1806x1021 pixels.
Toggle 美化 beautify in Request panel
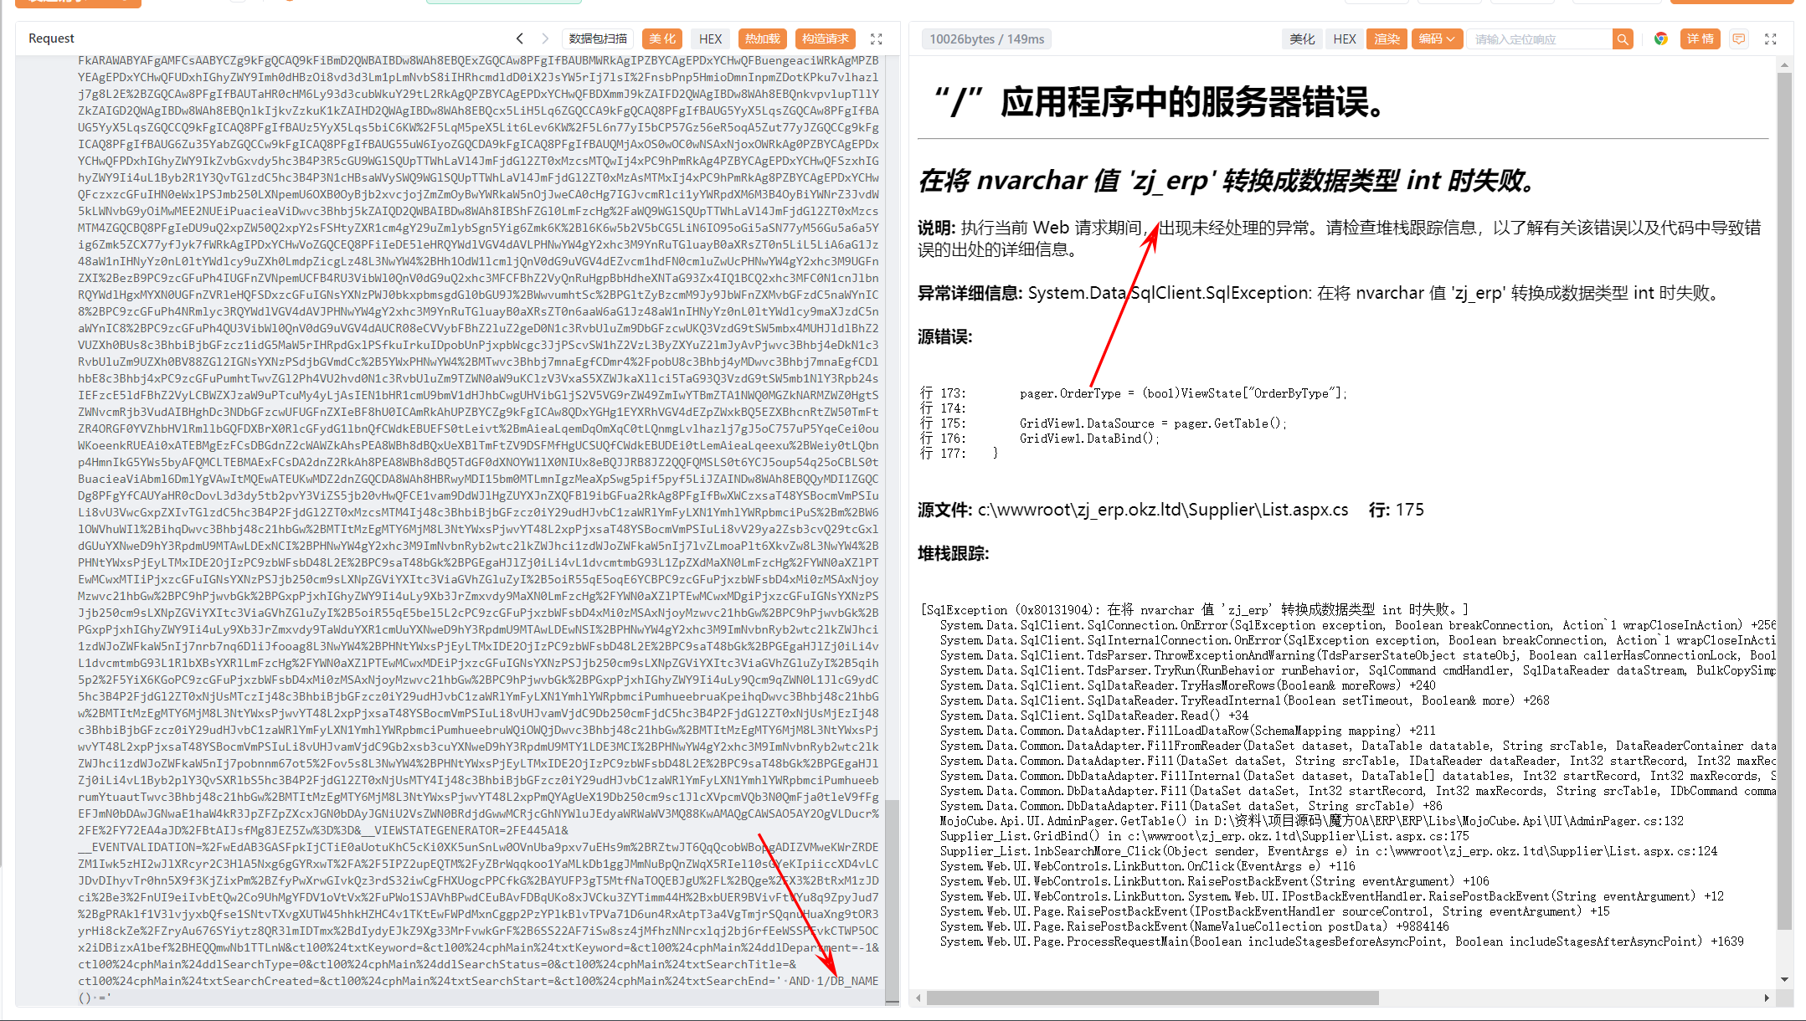pos(662,38)
